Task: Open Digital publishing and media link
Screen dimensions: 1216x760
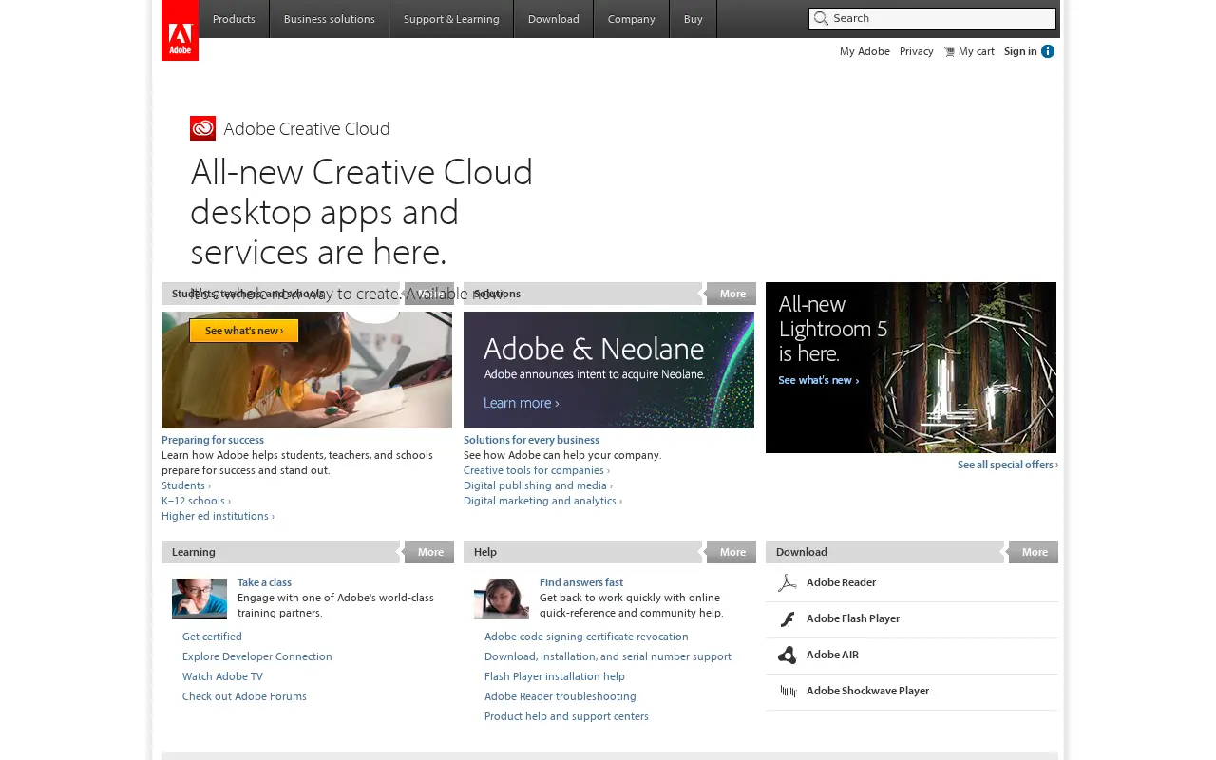Action: tap(538, 485)
